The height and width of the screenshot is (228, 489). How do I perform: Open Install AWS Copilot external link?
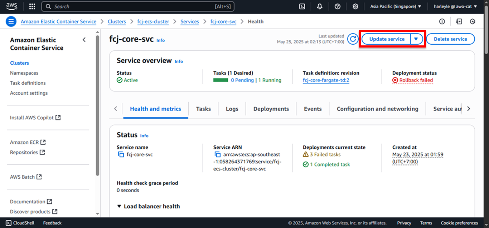click(35, 118)
